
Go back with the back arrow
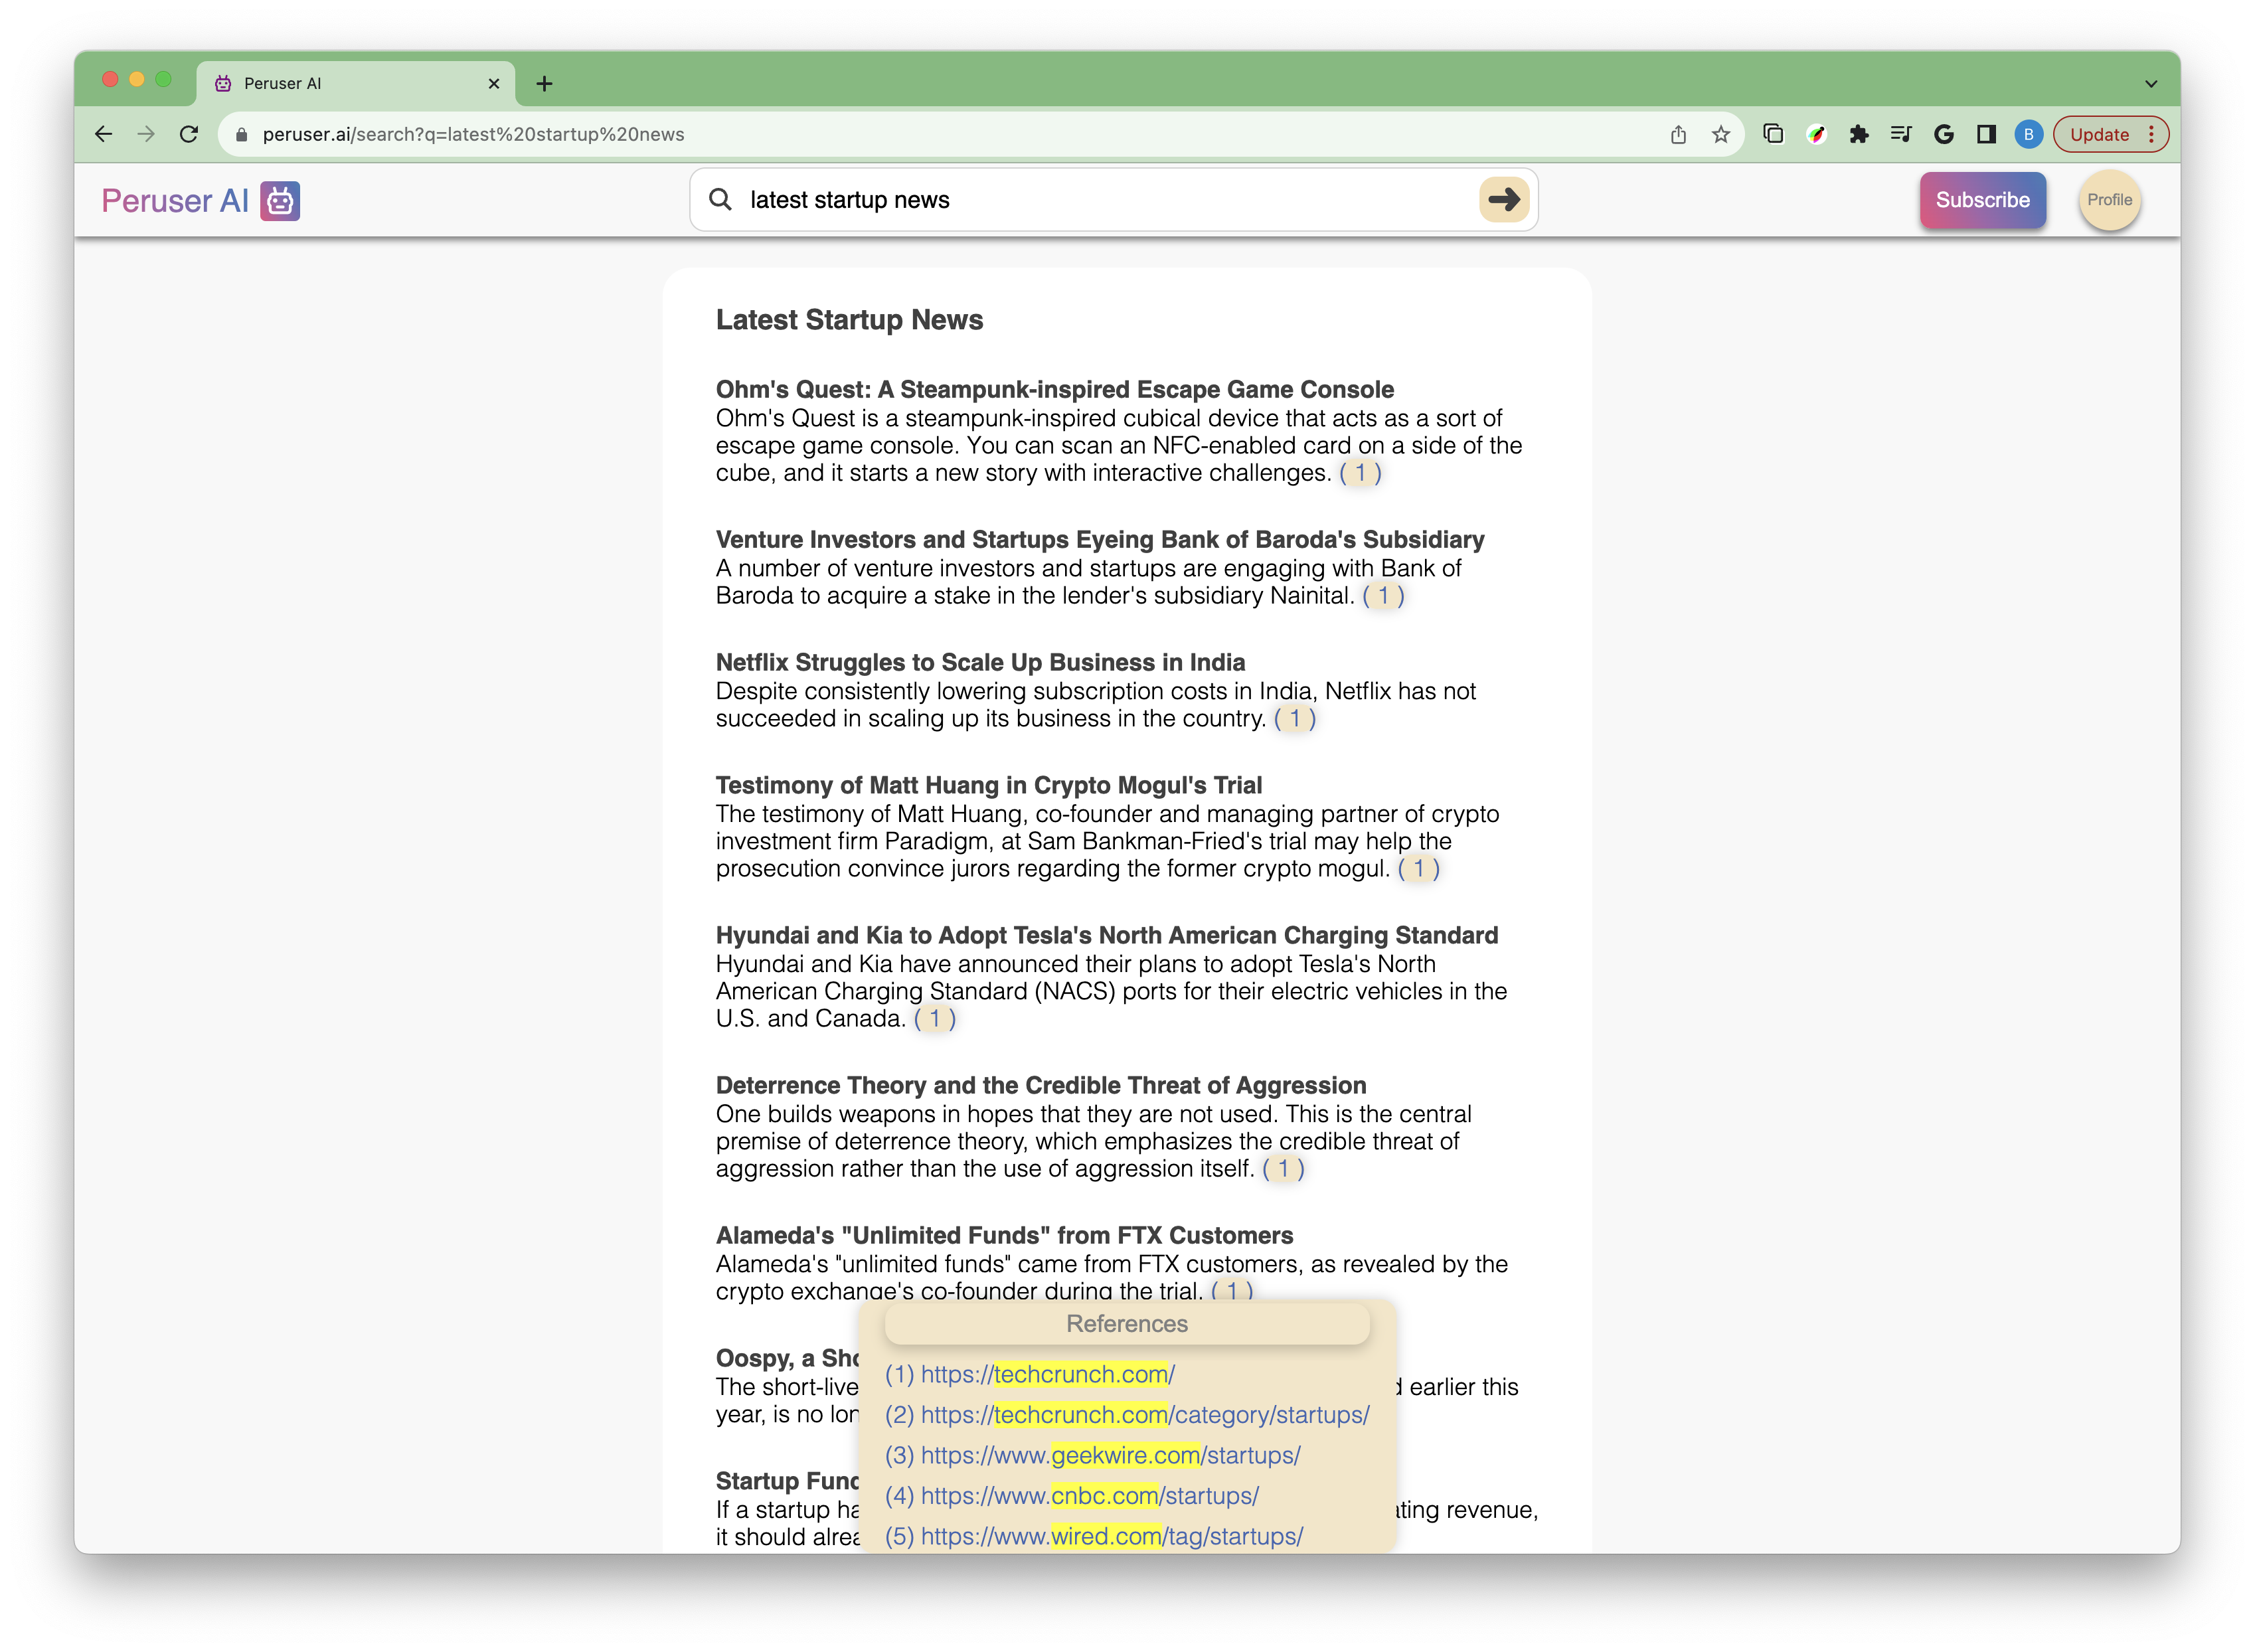coord(103,134)
